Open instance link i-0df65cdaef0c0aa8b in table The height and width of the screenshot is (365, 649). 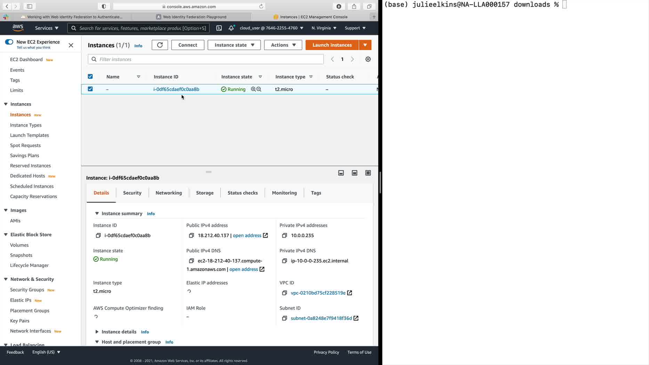point(176,89)
